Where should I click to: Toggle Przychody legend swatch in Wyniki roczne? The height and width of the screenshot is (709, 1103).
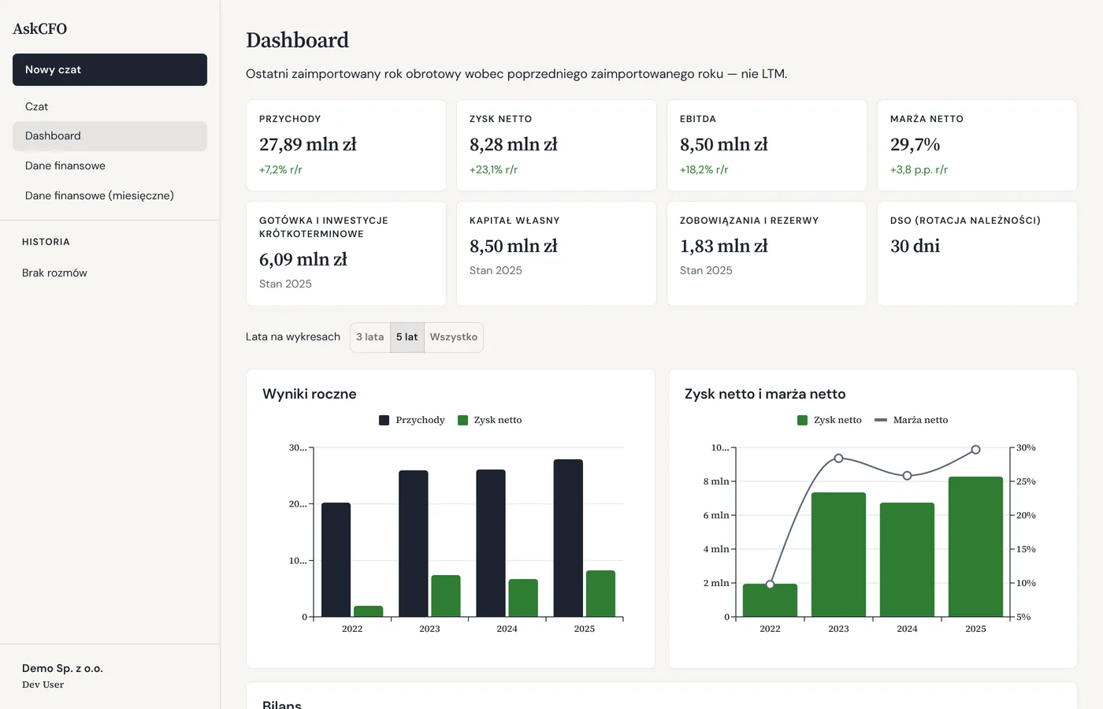click(384, 420)
